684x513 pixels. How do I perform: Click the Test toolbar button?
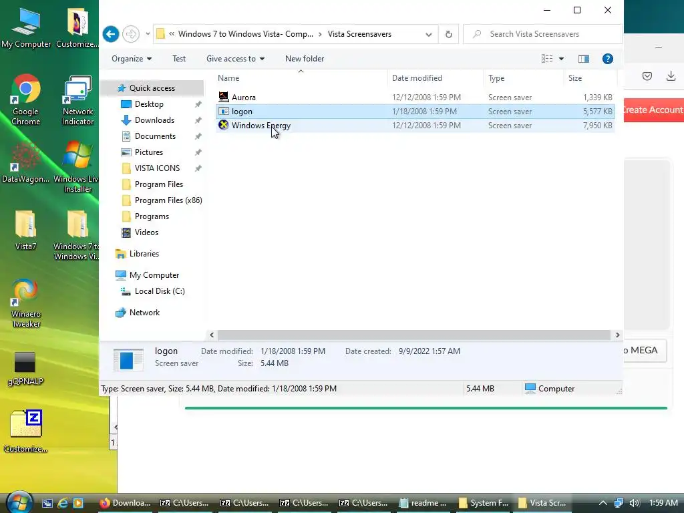point(179,59)
